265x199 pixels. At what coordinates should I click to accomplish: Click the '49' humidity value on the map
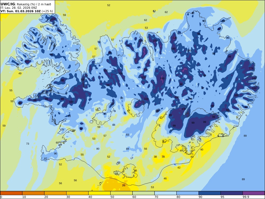[20, 73]
